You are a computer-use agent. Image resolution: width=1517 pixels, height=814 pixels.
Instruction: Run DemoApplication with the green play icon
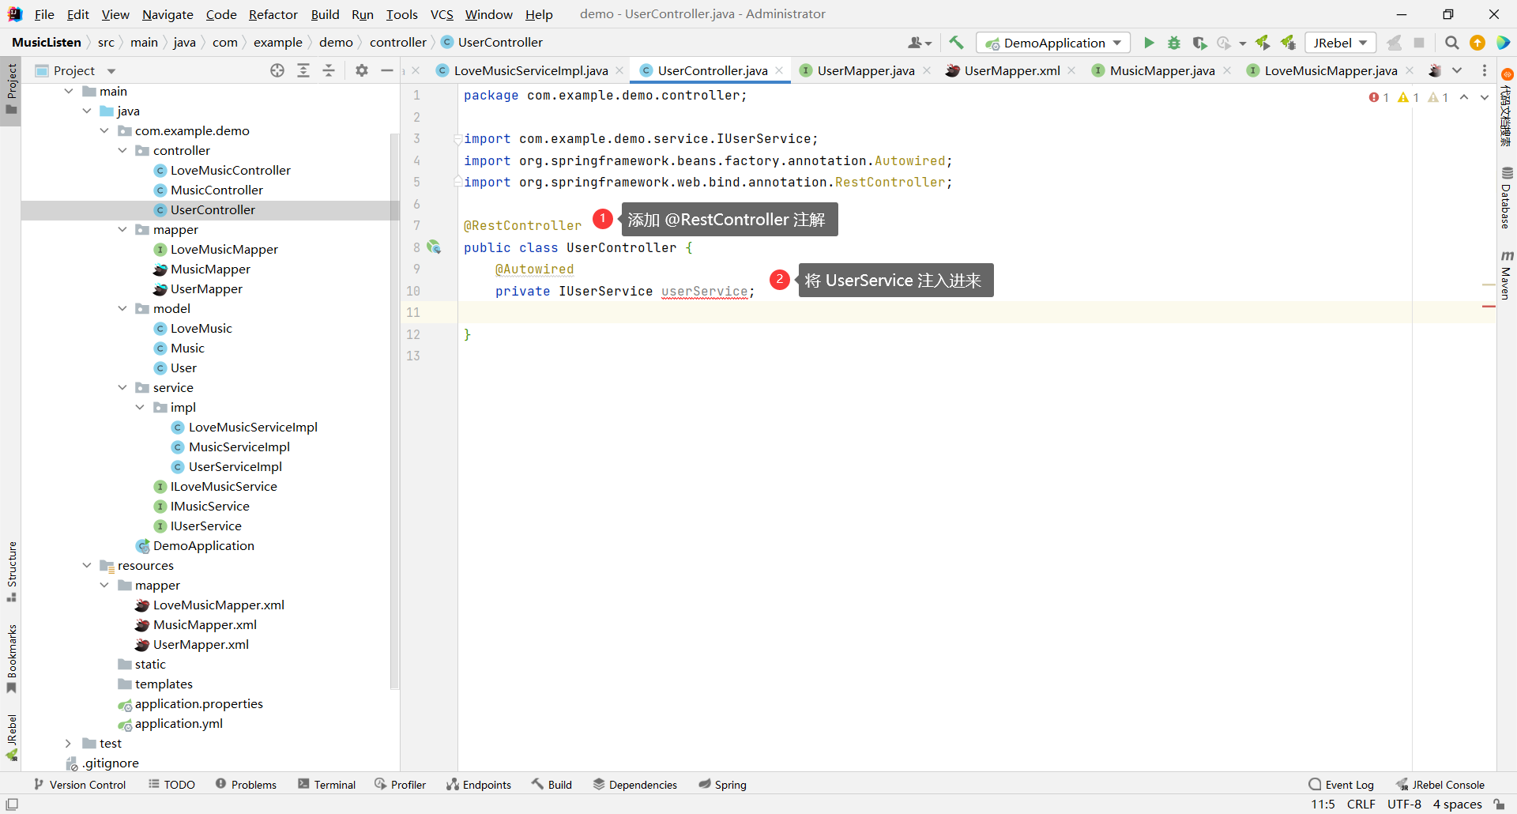(x=1149, y=43)
